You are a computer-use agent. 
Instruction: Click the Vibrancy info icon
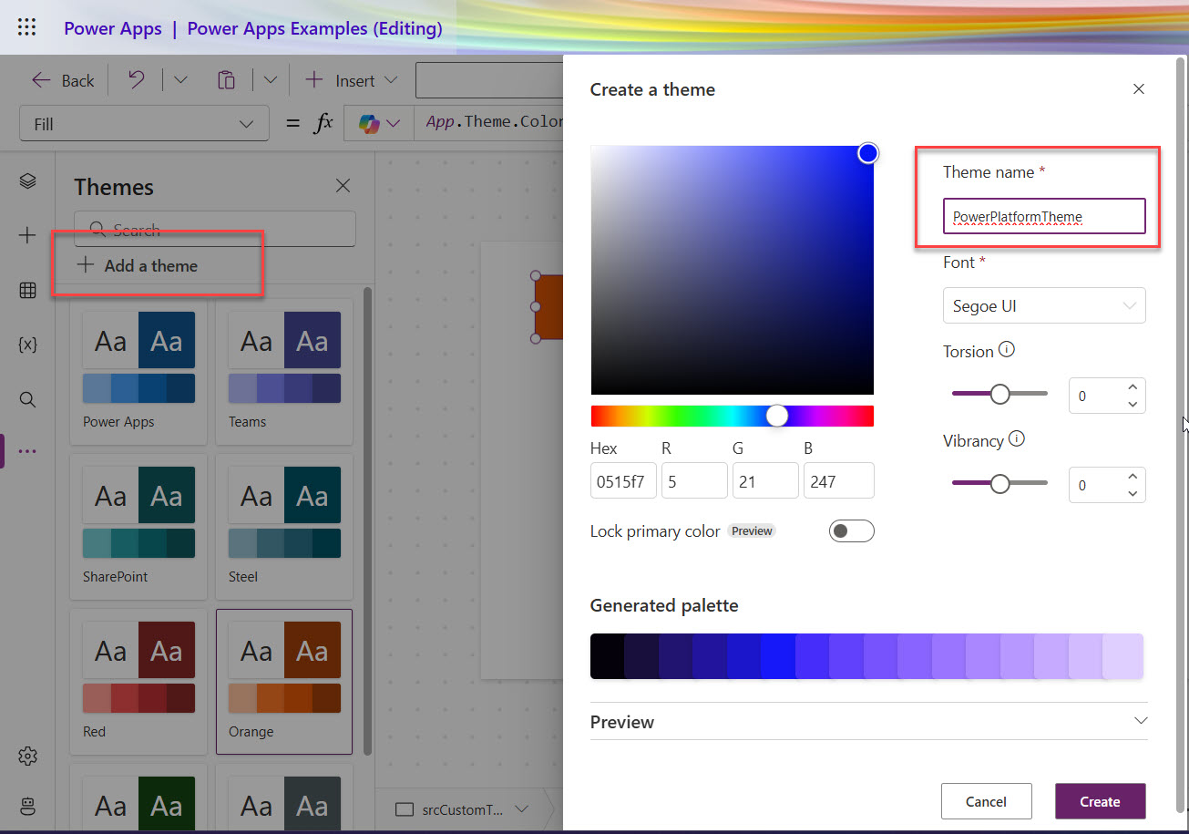point(1017,438)
